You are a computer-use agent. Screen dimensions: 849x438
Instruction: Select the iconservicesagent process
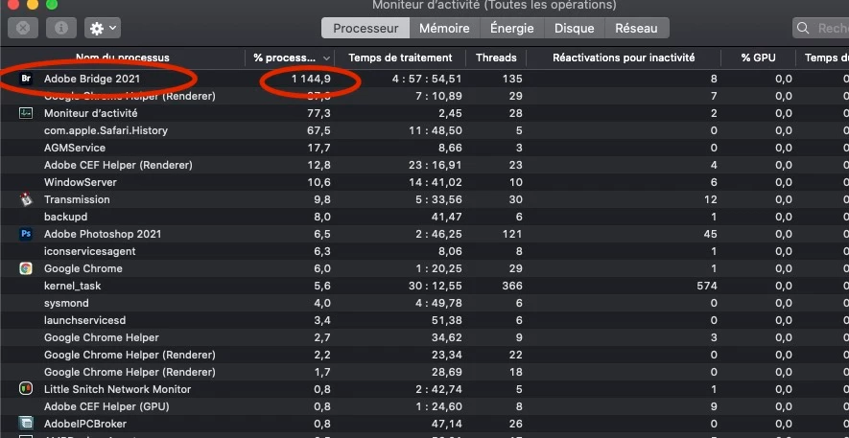tap(90, 251)
